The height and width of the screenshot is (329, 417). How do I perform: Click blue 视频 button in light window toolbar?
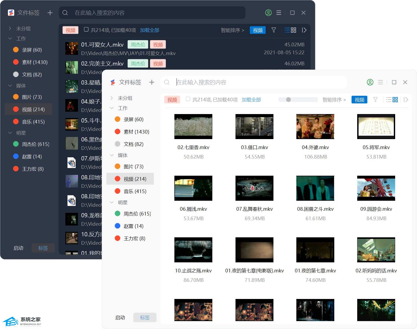359,100
